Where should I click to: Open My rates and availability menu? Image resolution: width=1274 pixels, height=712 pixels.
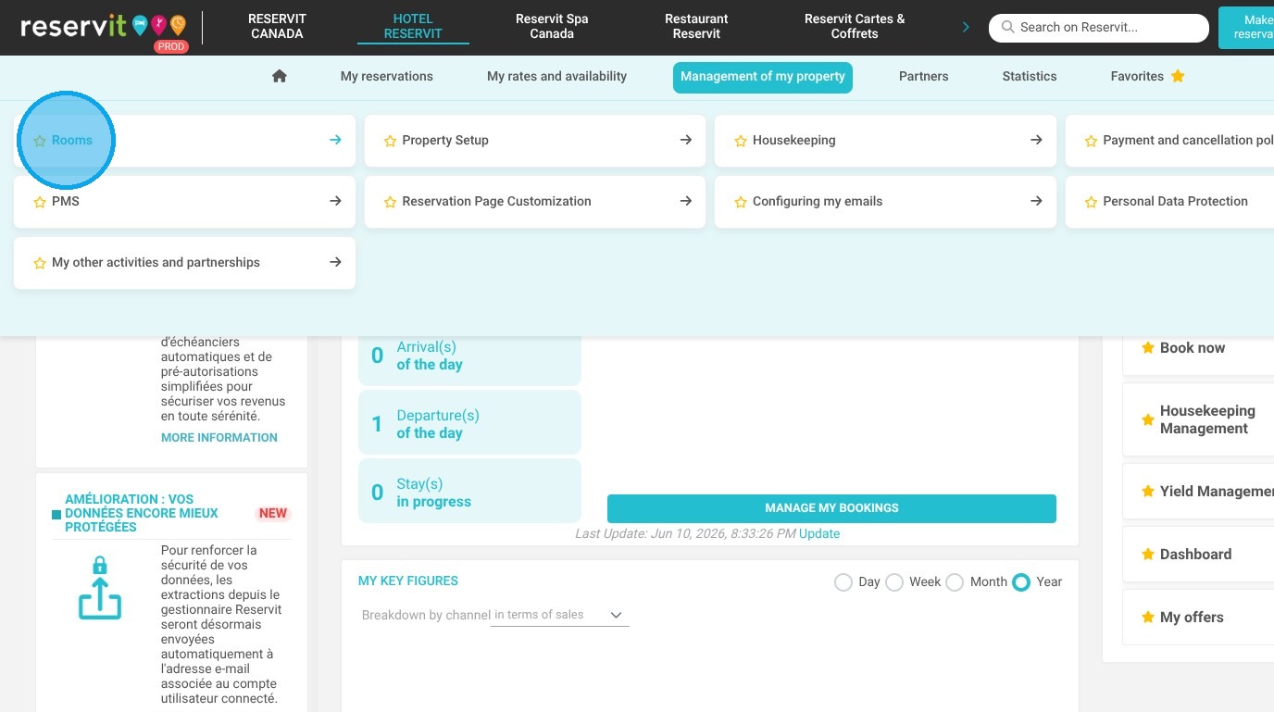click(x=556, y=76)
